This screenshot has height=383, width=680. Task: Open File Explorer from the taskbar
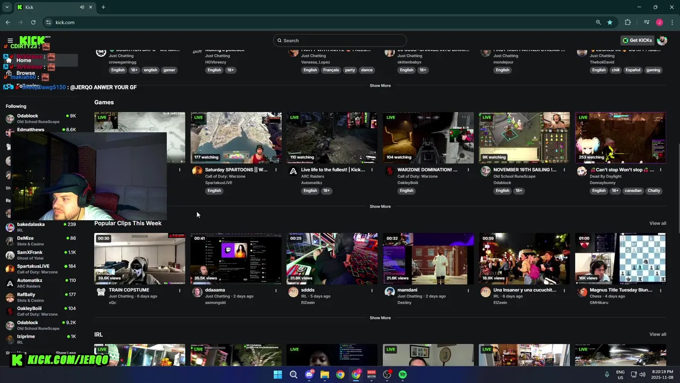point(325,374)
